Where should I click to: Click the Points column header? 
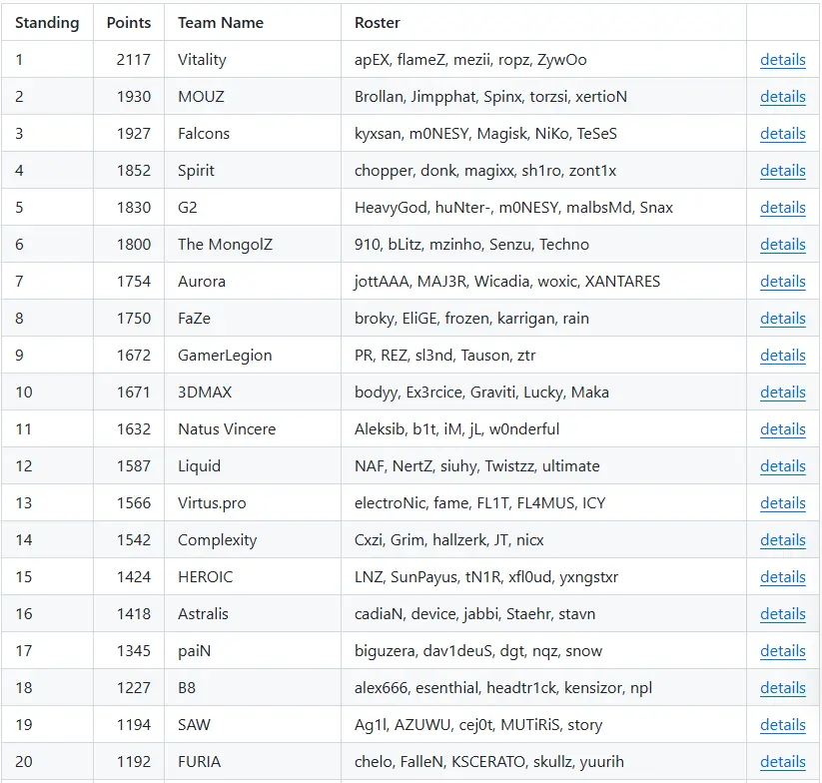tap(129, 23)
